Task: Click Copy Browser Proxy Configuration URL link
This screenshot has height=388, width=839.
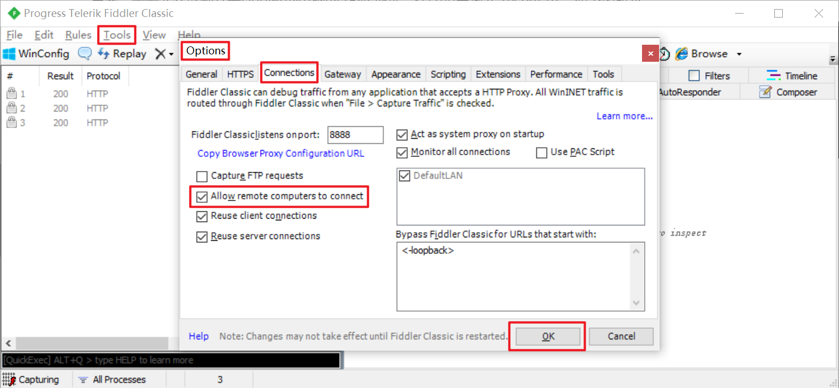Action: click(x=280, y=154)
